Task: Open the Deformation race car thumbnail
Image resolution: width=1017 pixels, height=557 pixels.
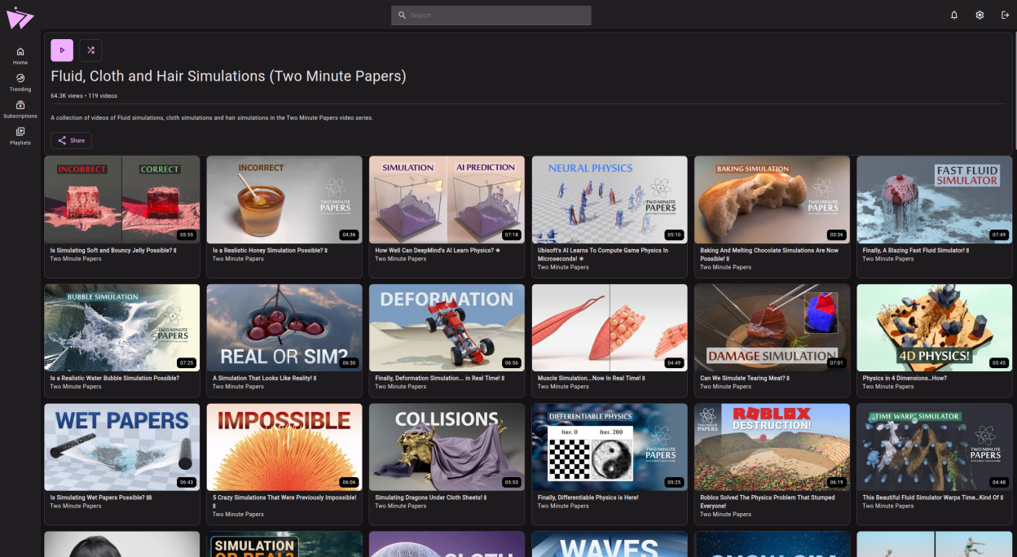Action: pos(447,327)
